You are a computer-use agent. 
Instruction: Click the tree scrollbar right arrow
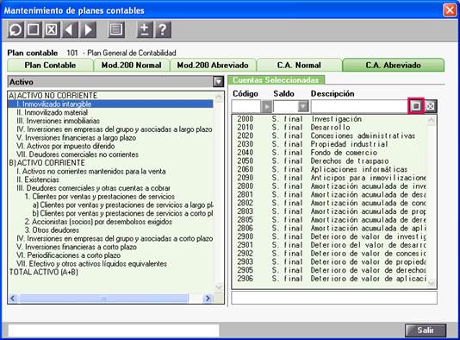(208, 299)
